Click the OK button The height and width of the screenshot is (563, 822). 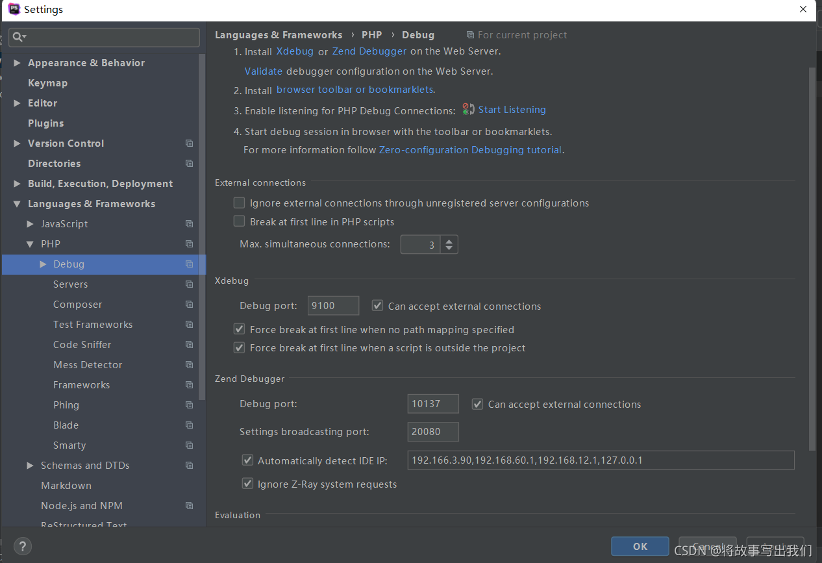coord(640,546)
